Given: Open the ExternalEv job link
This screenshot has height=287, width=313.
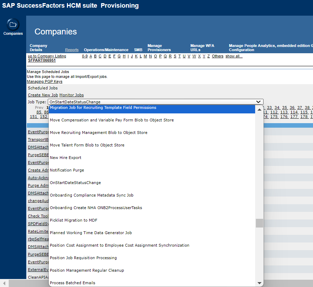Looking at the screenshot, I should click(38, 270).
